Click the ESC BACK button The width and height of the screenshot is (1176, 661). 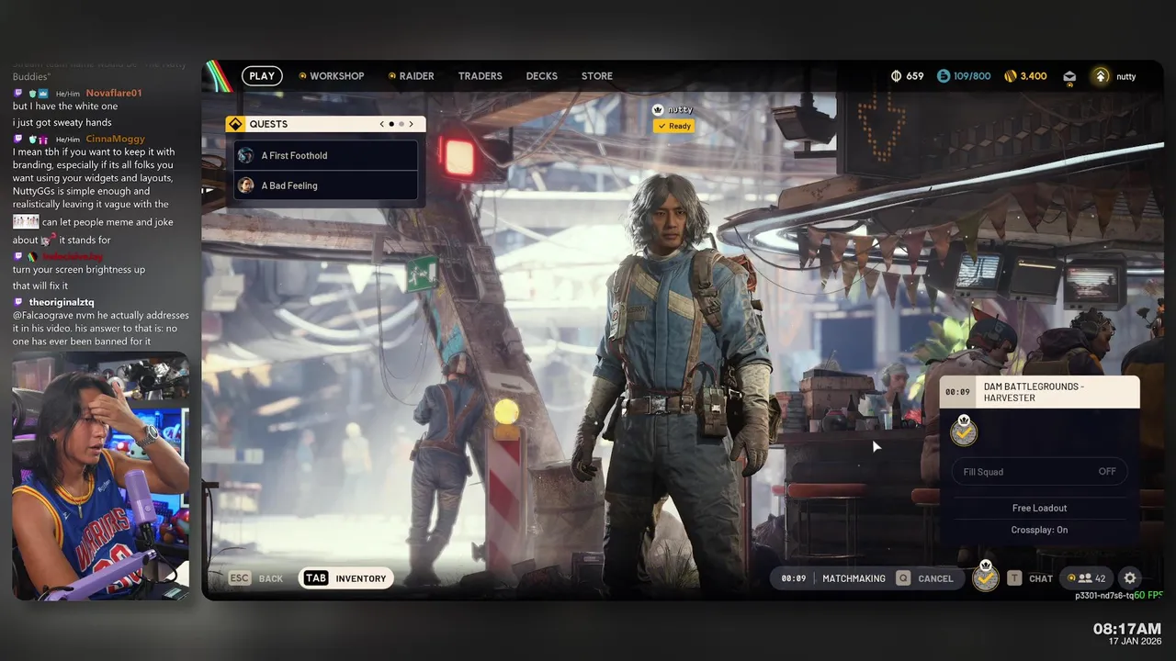(256, 578)
